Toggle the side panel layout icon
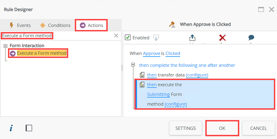 coord(29,128)
